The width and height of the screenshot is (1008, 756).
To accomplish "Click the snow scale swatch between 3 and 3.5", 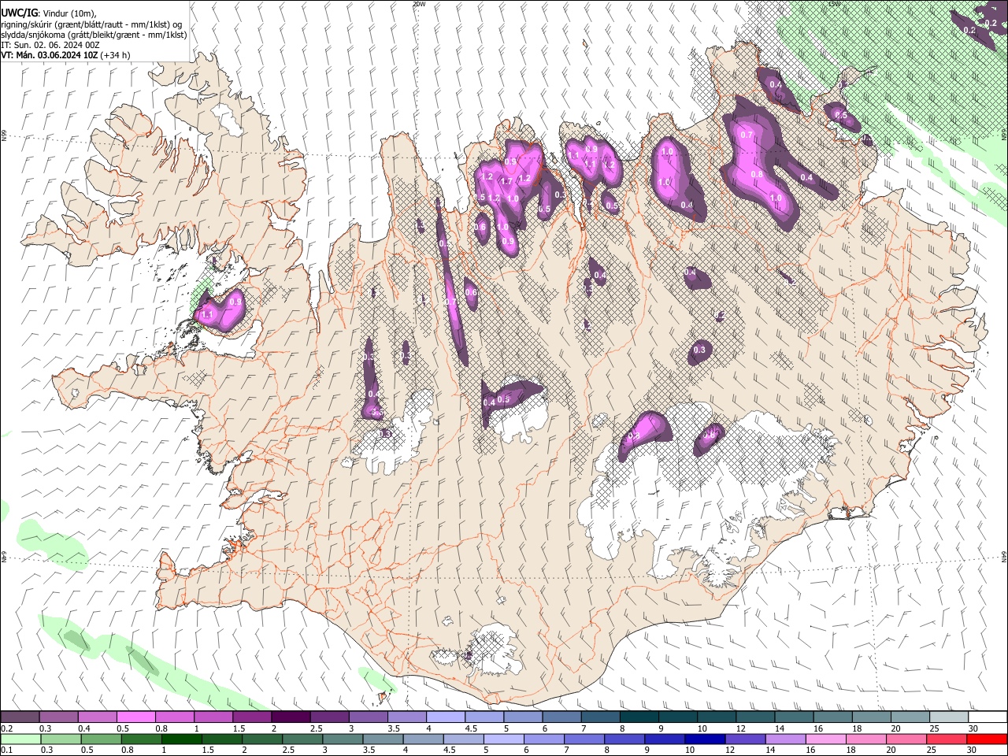I will click(x=368, y=717).
